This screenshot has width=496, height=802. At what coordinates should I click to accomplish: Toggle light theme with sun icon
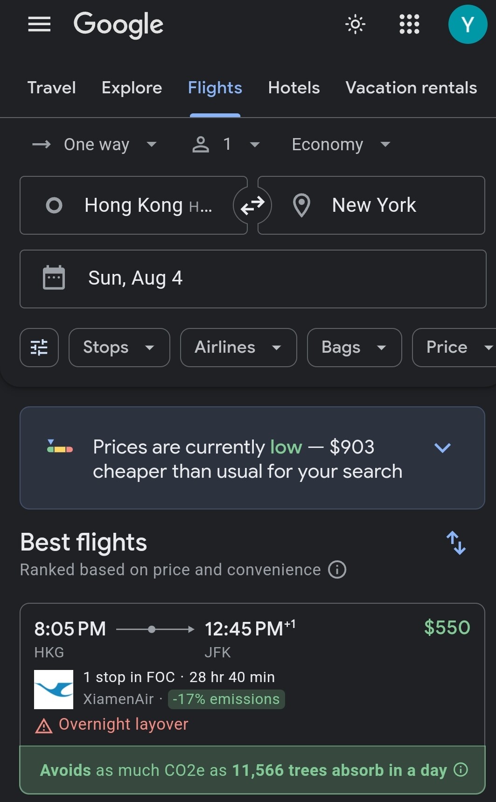pos(355,24)
